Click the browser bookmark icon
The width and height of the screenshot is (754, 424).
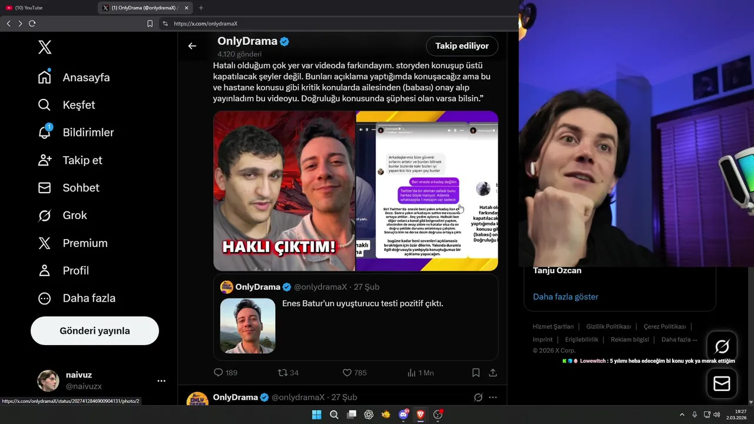click(150, 24)
